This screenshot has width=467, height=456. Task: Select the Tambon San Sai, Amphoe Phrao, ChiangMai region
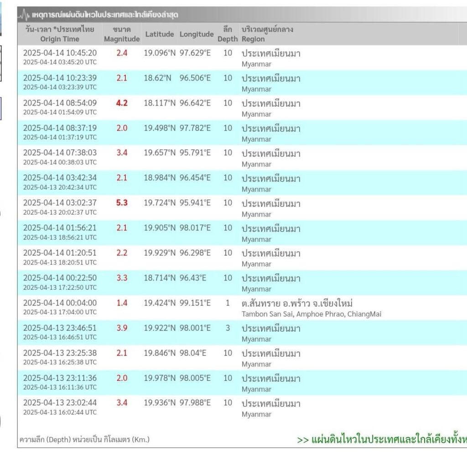(311, 314)
